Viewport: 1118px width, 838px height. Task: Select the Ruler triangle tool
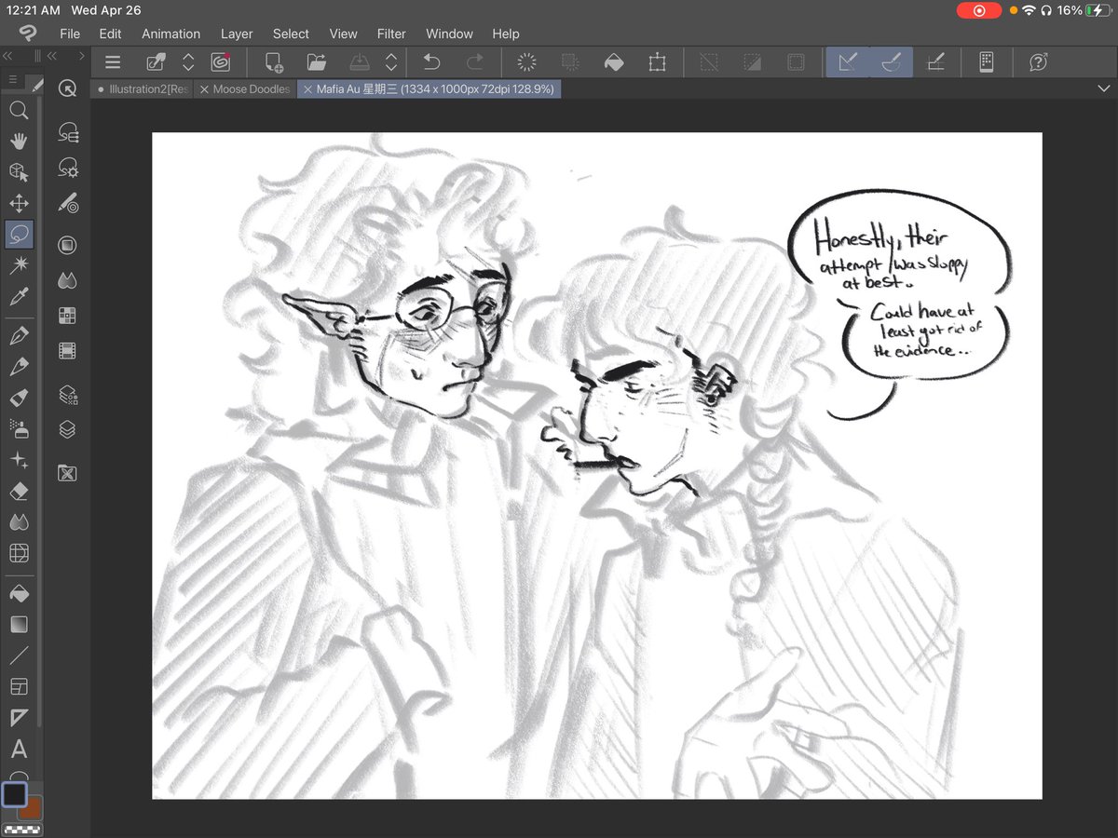point(19,718)
